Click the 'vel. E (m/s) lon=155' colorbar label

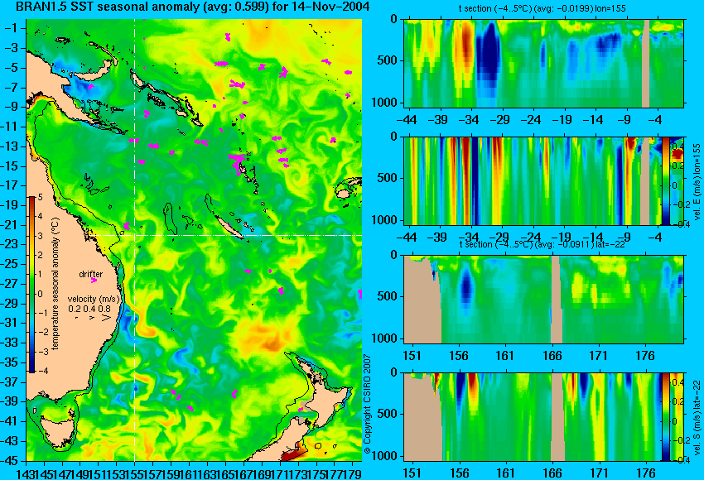click(697, 182)
